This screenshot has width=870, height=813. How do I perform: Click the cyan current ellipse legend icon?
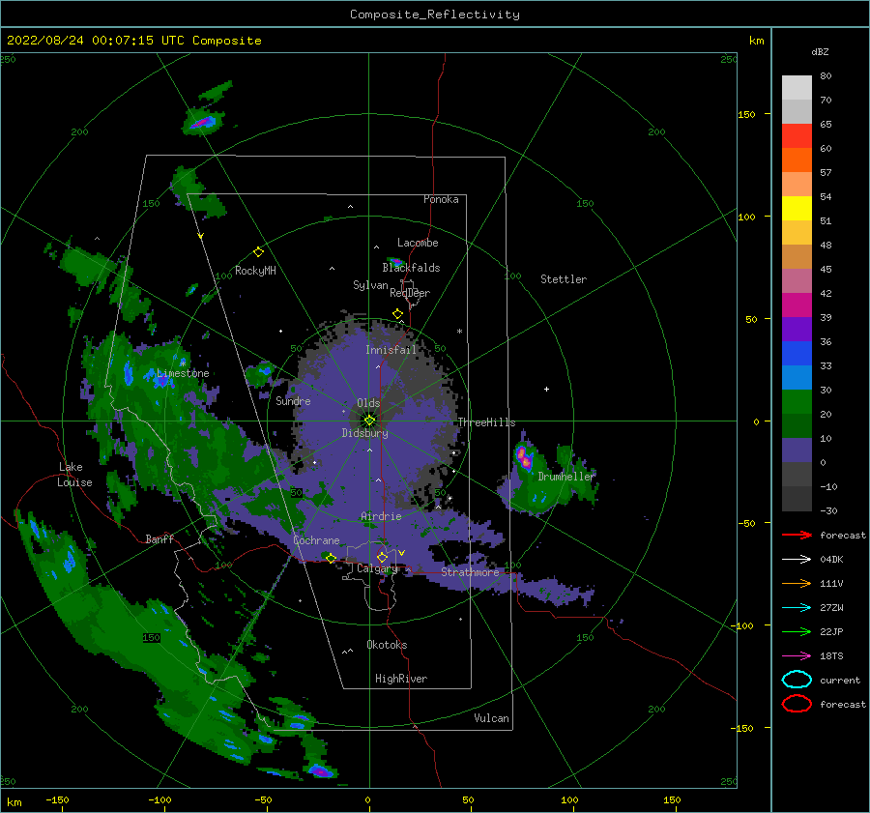click(797, 680)
